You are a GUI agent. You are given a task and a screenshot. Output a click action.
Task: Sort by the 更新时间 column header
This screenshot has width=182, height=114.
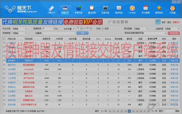152,39
